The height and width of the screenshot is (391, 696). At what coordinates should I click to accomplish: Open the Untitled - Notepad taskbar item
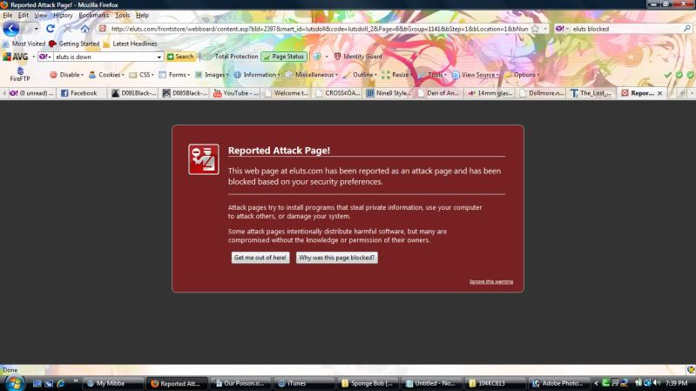tap(432, 383)
